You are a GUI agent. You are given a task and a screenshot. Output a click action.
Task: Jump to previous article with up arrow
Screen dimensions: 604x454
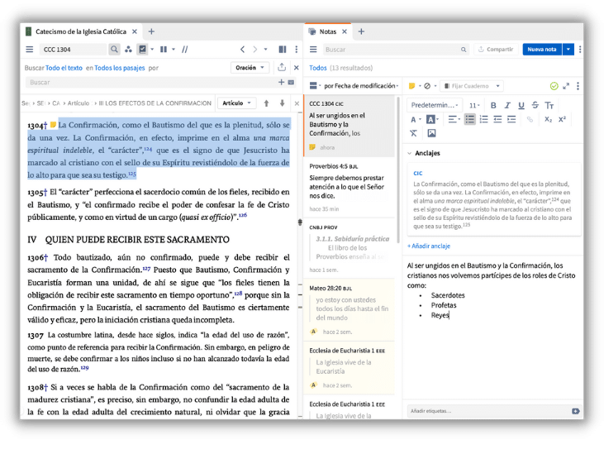coord(266,103)
